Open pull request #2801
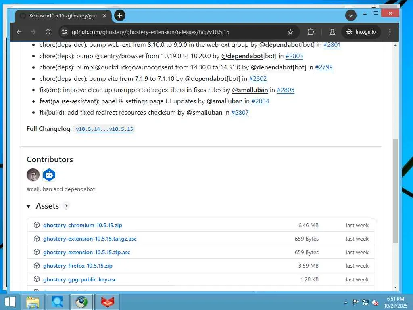Viewport: 413px width, 310px height. coord(332,45)
